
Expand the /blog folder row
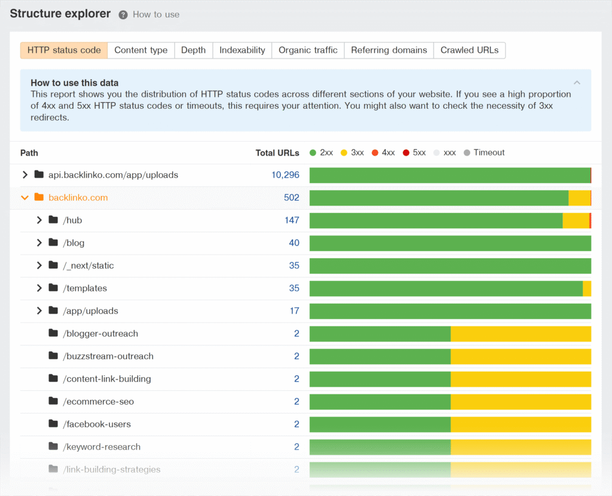coord(39,243)
